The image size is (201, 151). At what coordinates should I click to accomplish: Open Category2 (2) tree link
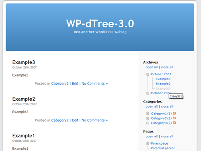tap(161, 118)
